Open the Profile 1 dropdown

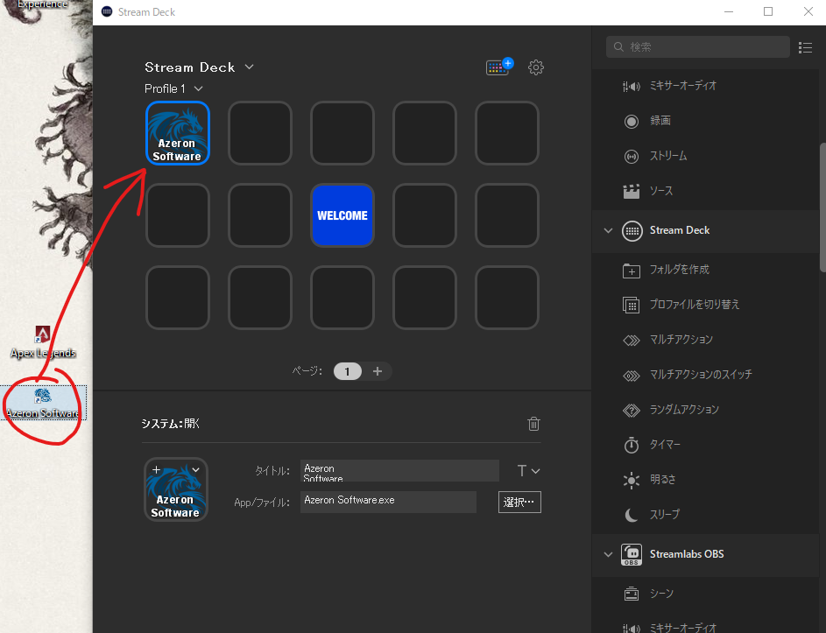tap(198, 88)
